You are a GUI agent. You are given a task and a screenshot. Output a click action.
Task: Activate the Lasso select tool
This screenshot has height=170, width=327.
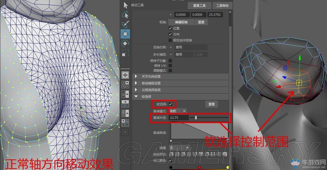pos(125,15)
